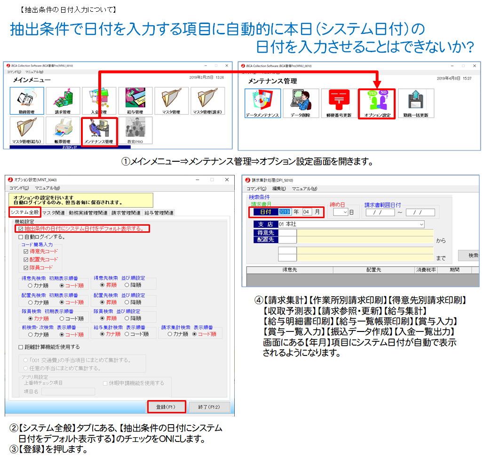Check the 自動ログインする checkbox
The image size is (484, 457).
click(x=20, y=237)
